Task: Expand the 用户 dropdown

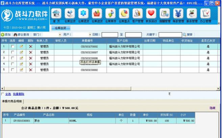Action: coord(90,34)
